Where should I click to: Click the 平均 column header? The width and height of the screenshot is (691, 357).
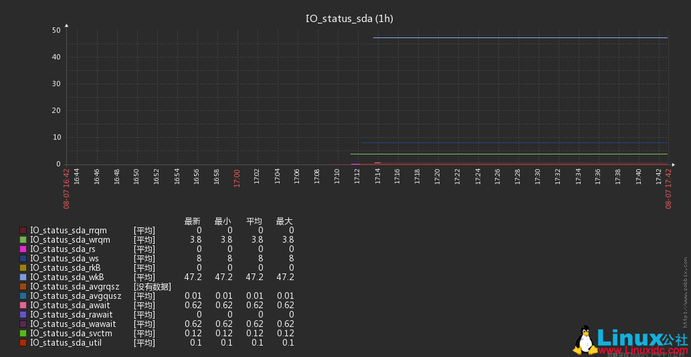[254, 221]
